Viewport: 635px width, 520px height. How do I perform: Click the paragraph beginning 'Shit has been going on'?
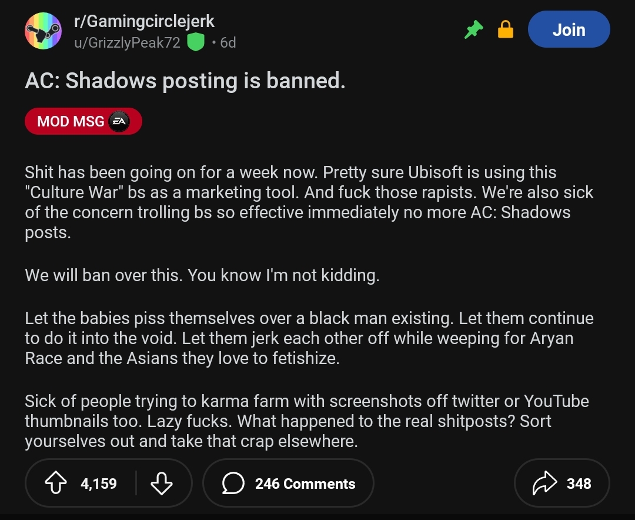click(309, 202)
